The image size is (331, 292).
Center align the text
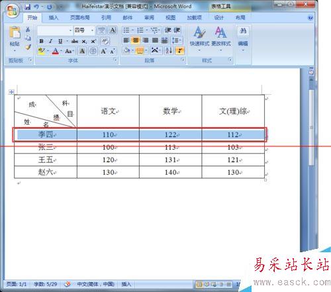[x=136, y=40]
